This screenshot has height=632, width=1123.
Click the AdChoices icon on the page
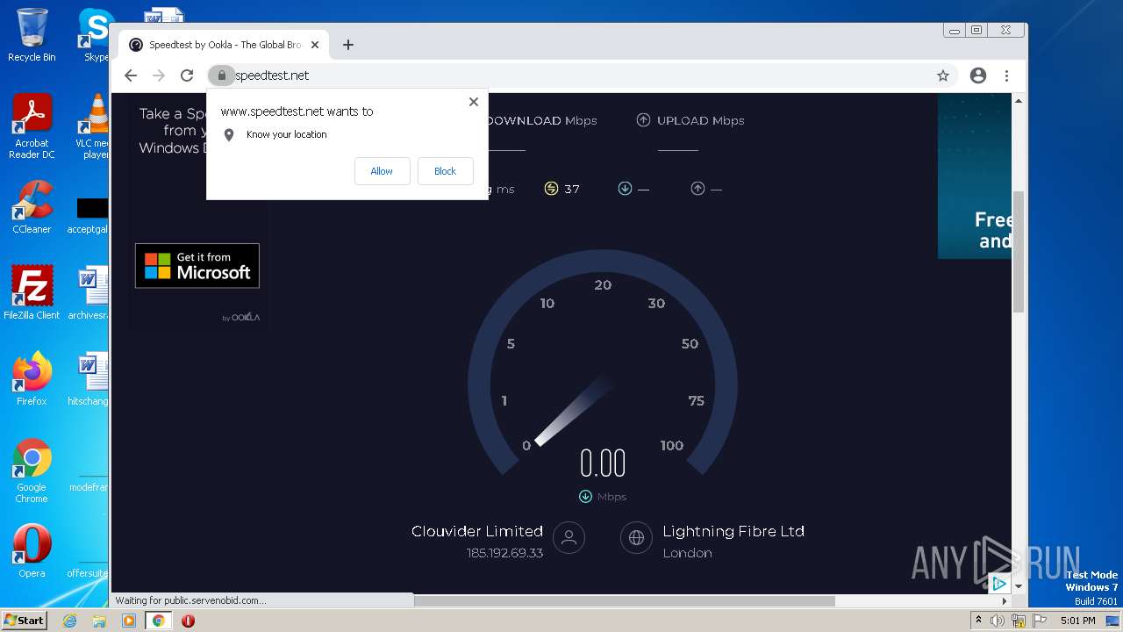point(998,583)
